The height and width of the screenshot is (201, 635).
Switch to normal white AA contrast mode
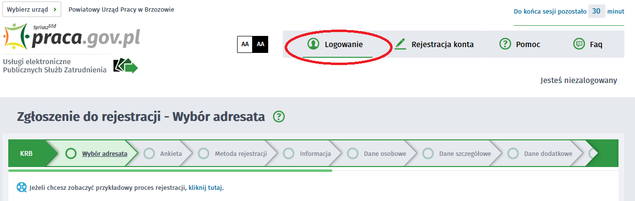coord(245,44)
